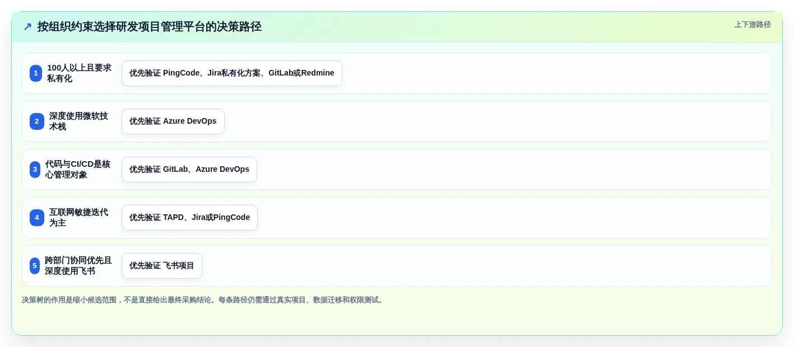Click the 优先验证 飞书项目 box
The height and width of the screenshot is (347, 794).
click(x=162, y=266)
